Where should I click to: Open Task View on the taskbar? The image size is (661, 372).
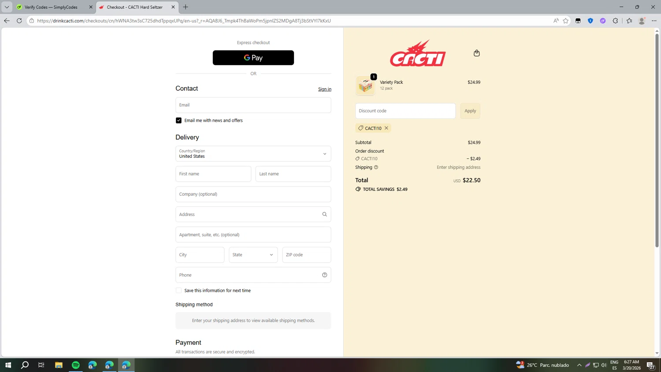pos(41,365)
